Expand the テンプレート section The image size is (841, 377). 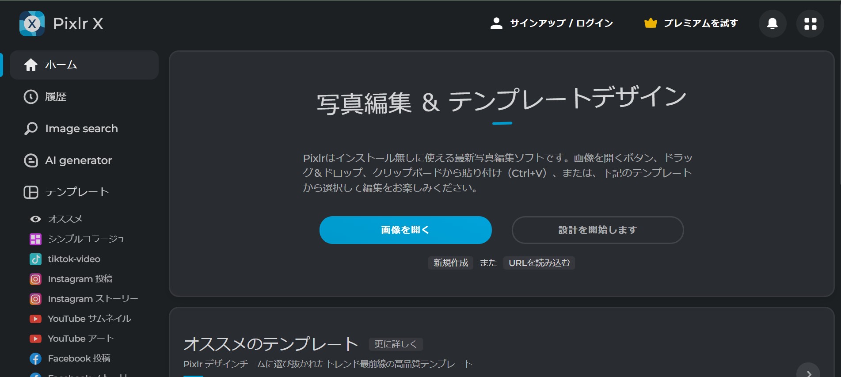tap(77, 192)
